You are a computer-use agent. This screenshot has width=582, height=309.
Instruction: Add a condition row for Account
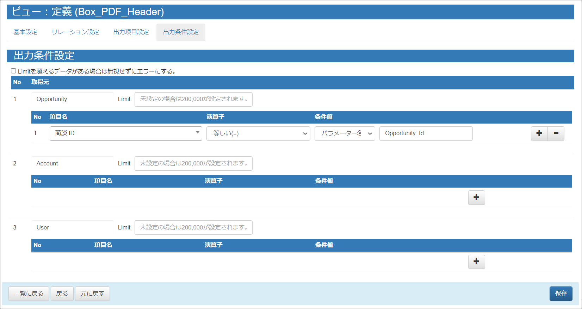pos(476,197)
